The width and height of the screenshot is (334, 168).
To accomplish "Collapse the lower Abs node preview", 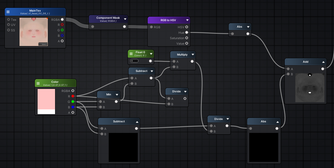I will coord(278,122).
